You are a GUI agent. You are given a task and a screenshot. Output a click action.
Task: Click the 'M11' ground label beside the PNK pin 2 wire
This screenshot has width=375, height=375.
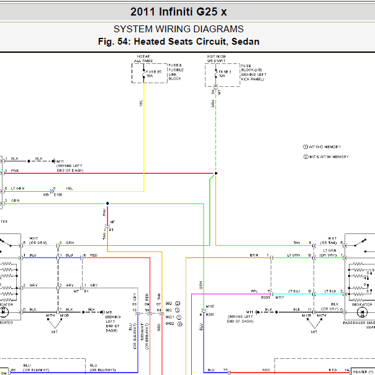tap(60, 161)
